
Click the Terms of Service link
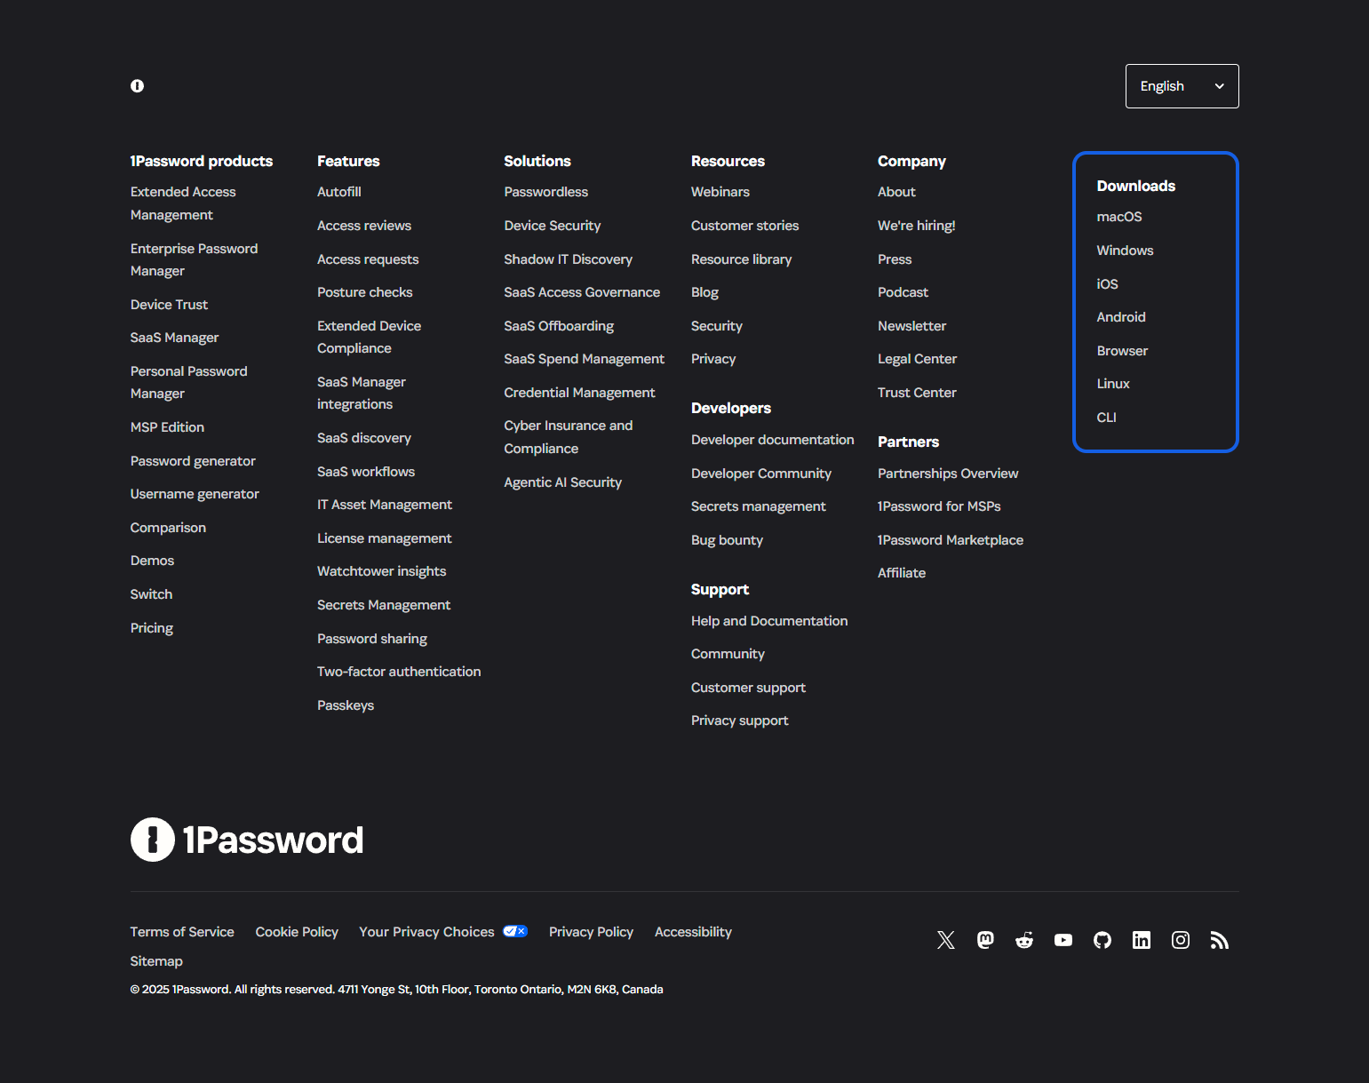click(181, 931)
